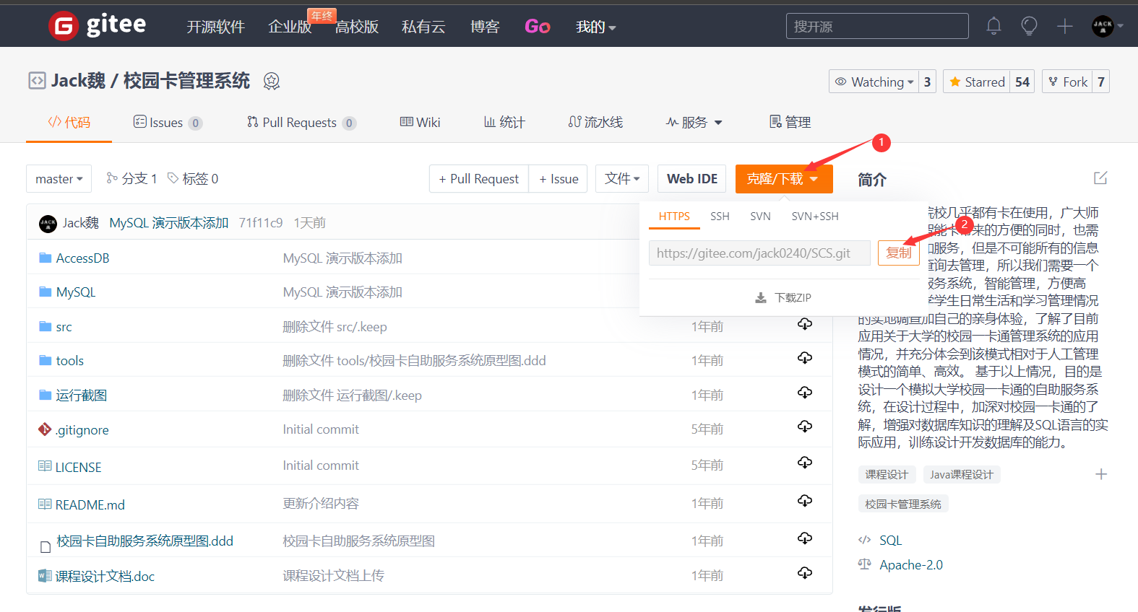Open Web IDE
The width and height of the screenshot is (1138, 612).
[x=692, y=178]
